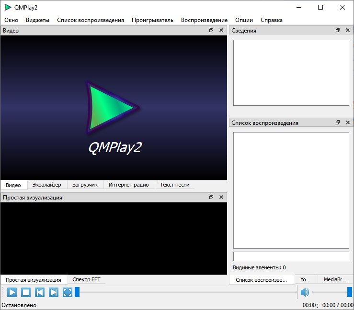Open the Проигрыватель menu

tap(152, 20)
